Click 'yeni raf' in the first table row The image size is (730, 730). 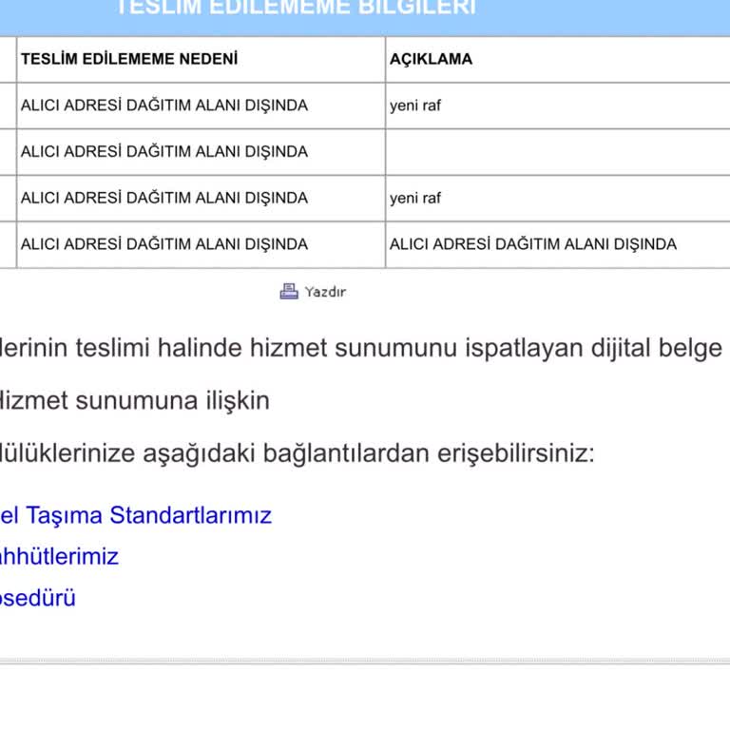415,106
